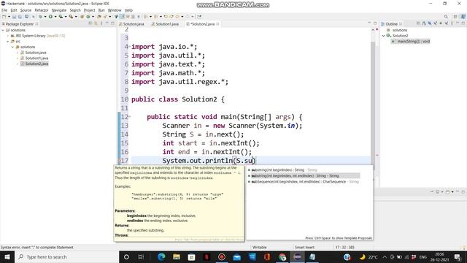The image size is (467, 263).
Task: Toggle Hide Static Members in Outline toolbar
Action: (435, 23)
